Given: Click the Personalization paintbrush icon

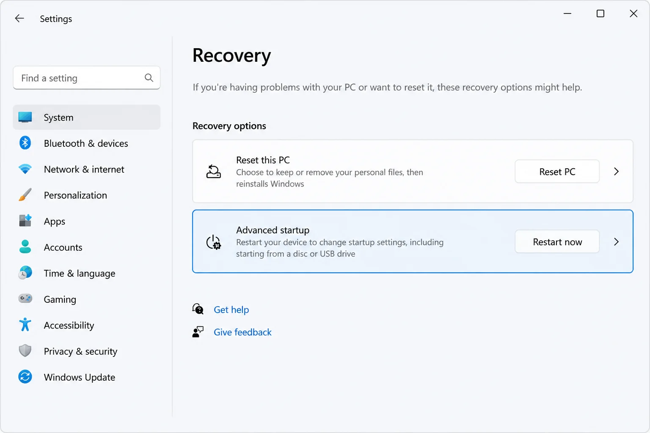Looking at the screenshot, I should click(x=25, y=195).
